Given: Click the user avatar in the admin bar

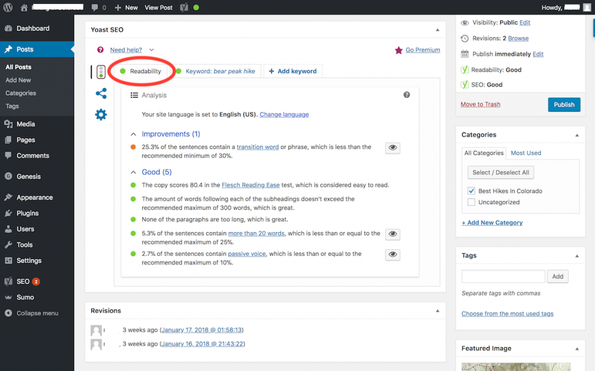Looking at the screenshot, I should coord(587,8).
